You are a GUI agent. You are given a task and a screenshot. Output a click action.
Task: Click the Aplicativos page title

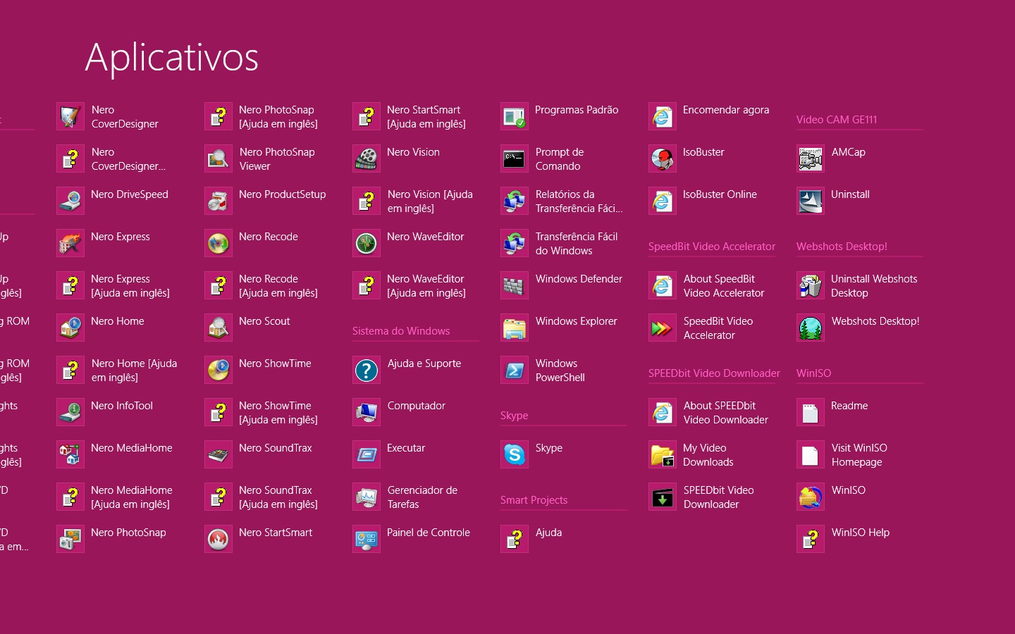click(x=172, y=57)
